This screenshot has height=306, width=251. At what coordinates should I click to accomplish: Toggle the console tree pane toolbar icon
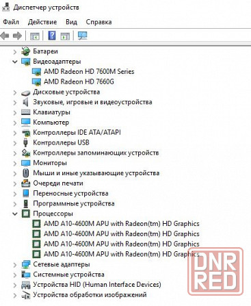click(x=35, y=36)
